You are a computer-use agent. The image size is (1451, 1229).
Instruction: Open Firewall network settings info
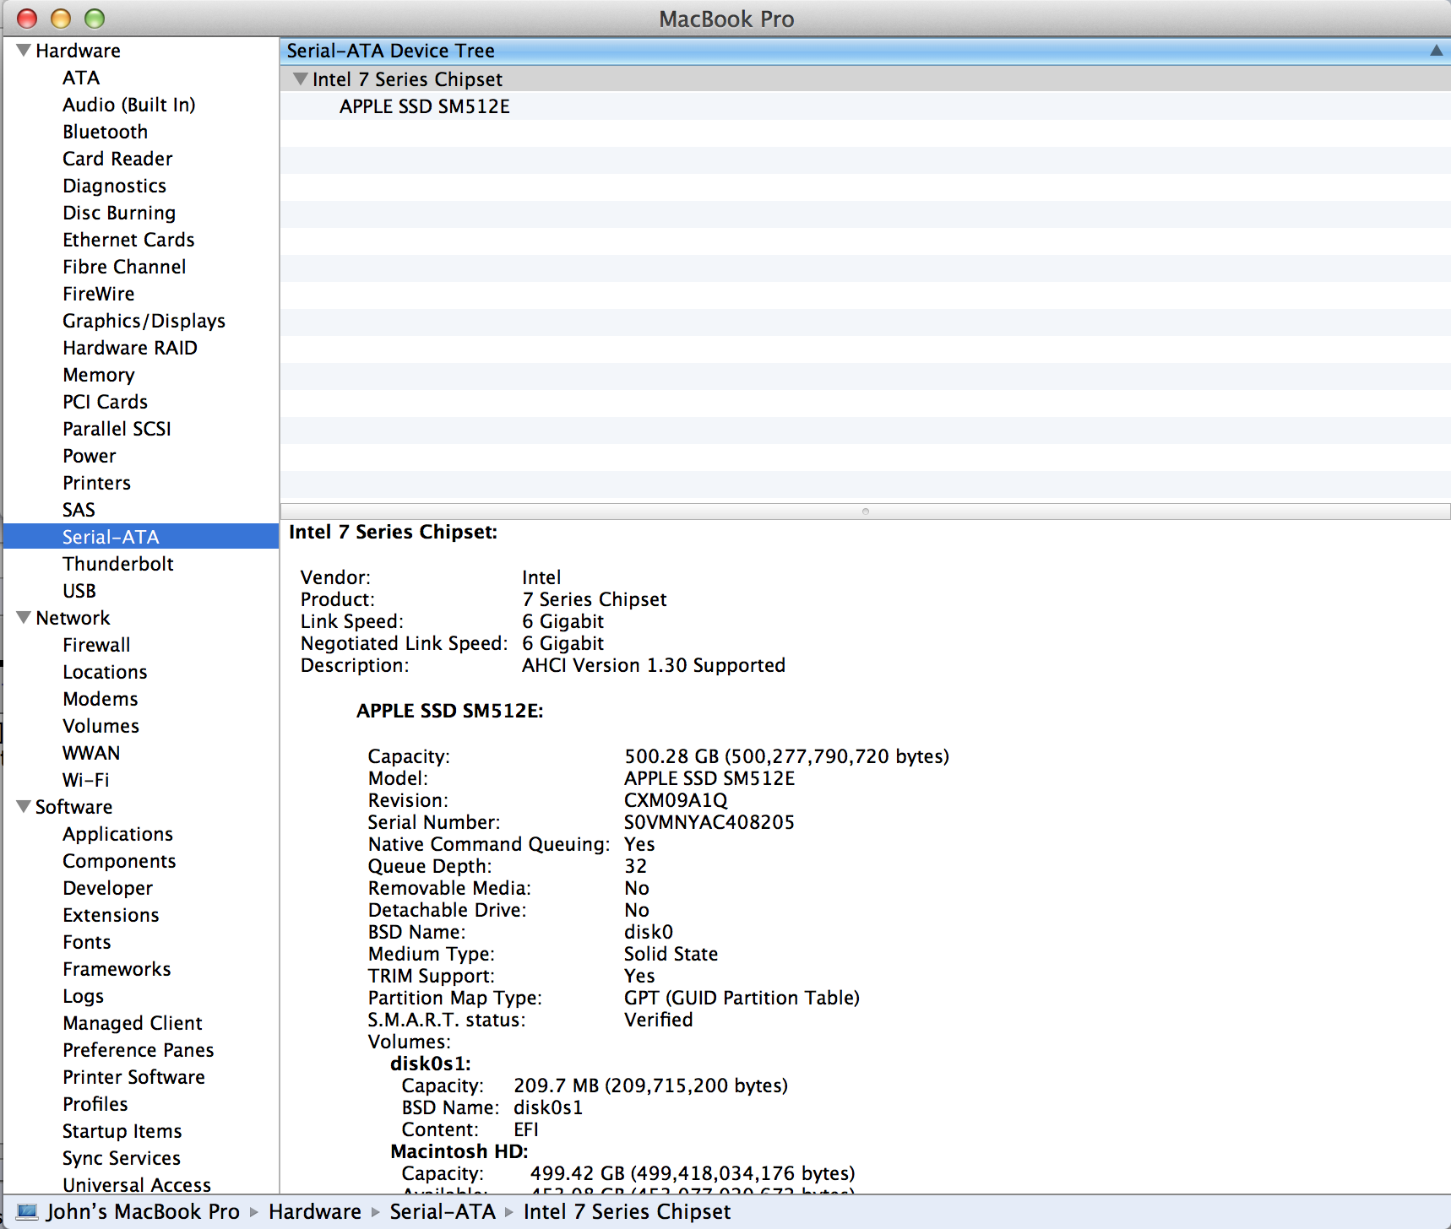[x=97, y=645]
